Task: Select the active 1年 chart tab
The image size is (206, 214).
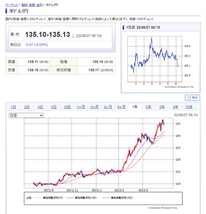Action: (135, 107)
